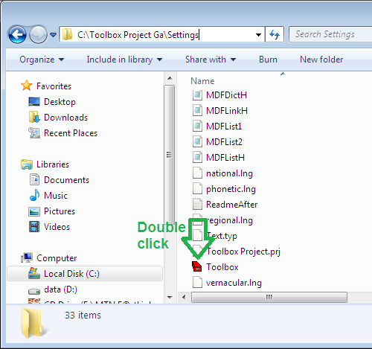Select the MDFDictH file
This screenshot has height=349, width=372.
[x=226, y=95]
